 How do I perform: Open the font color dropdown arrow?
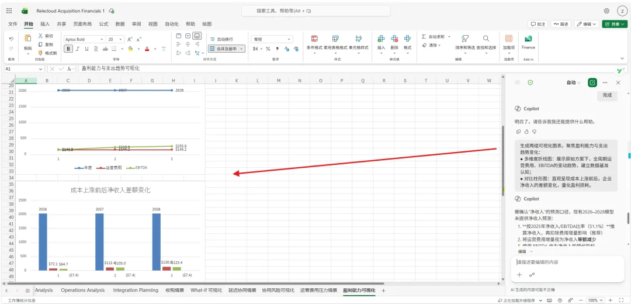click(154, 49)
